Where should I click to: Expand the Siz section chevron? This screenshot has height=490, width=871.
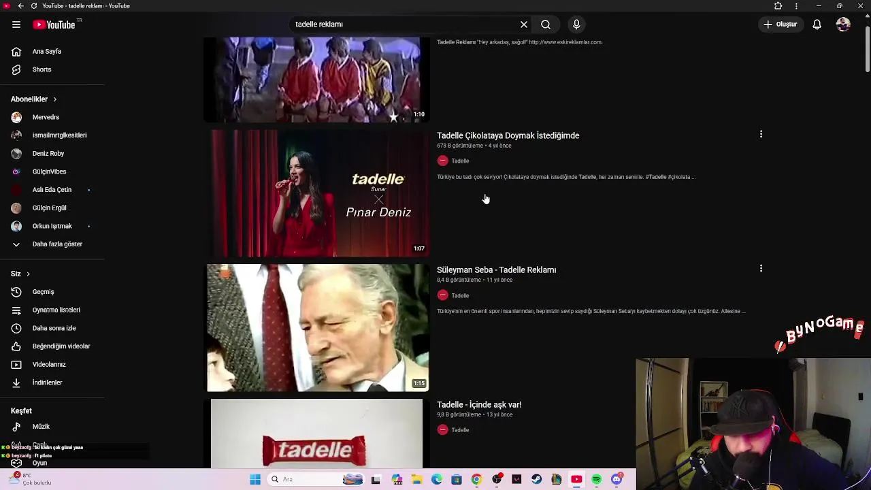point(28,274)
